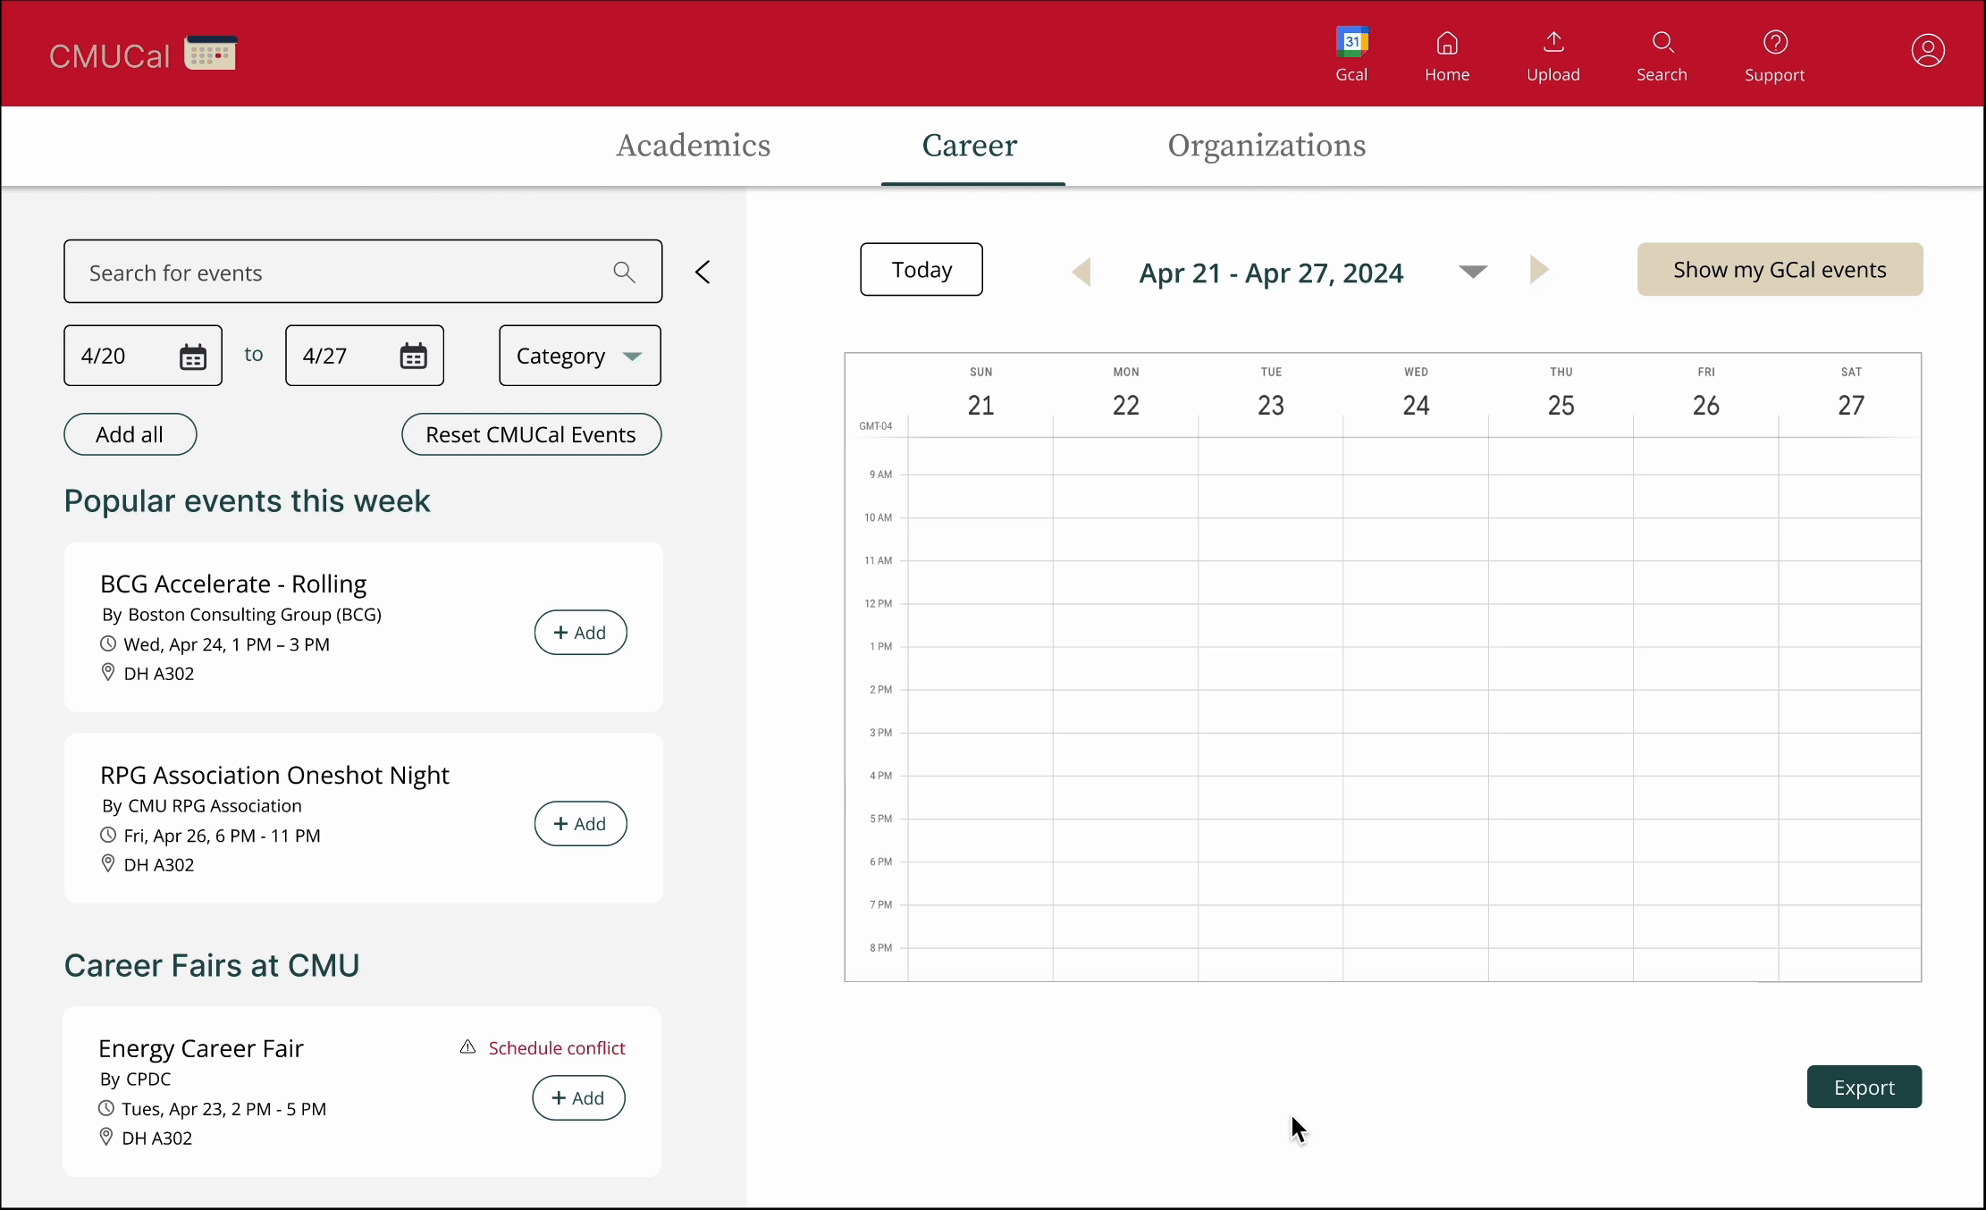Screen dimensions: 1986x1210
Task: Click Career Fairs at CMU heading
Action: point(212,966)
